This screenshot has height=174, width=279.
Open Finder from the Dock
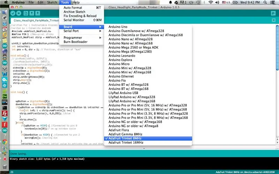pos(5,12)
